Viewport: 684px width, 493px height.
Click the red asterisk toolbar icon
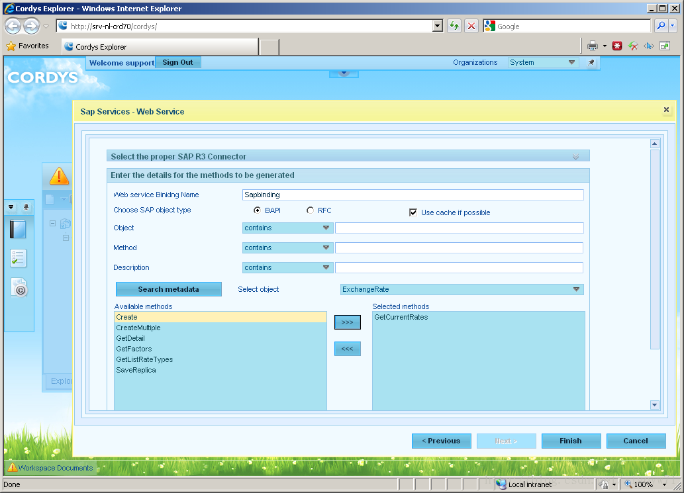tap(617, 46)
